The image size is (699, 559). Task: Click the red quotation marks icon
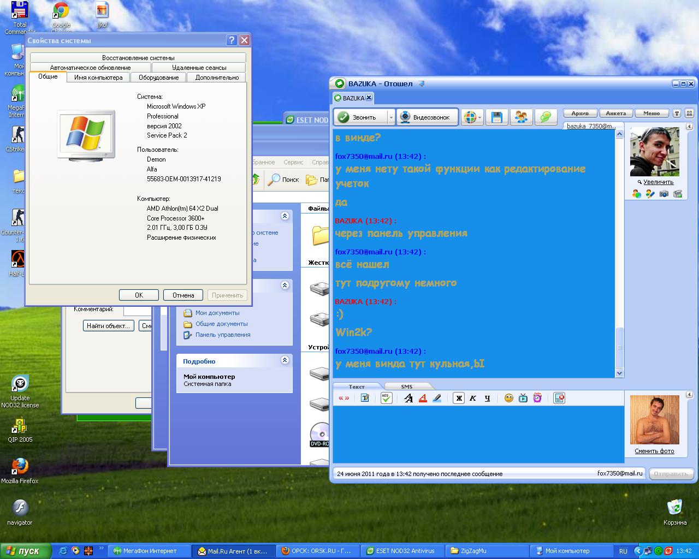click(344, 398)
